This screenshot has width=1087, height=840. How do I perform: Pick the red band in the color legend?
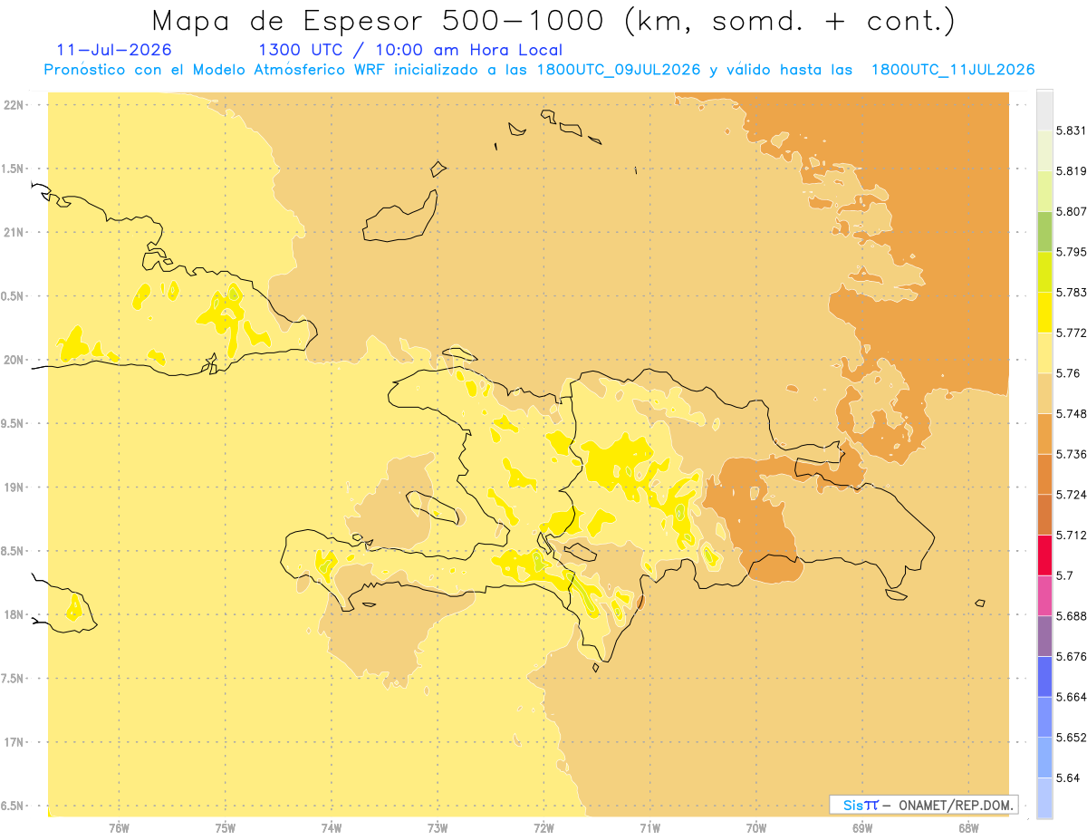(1044, 555)
